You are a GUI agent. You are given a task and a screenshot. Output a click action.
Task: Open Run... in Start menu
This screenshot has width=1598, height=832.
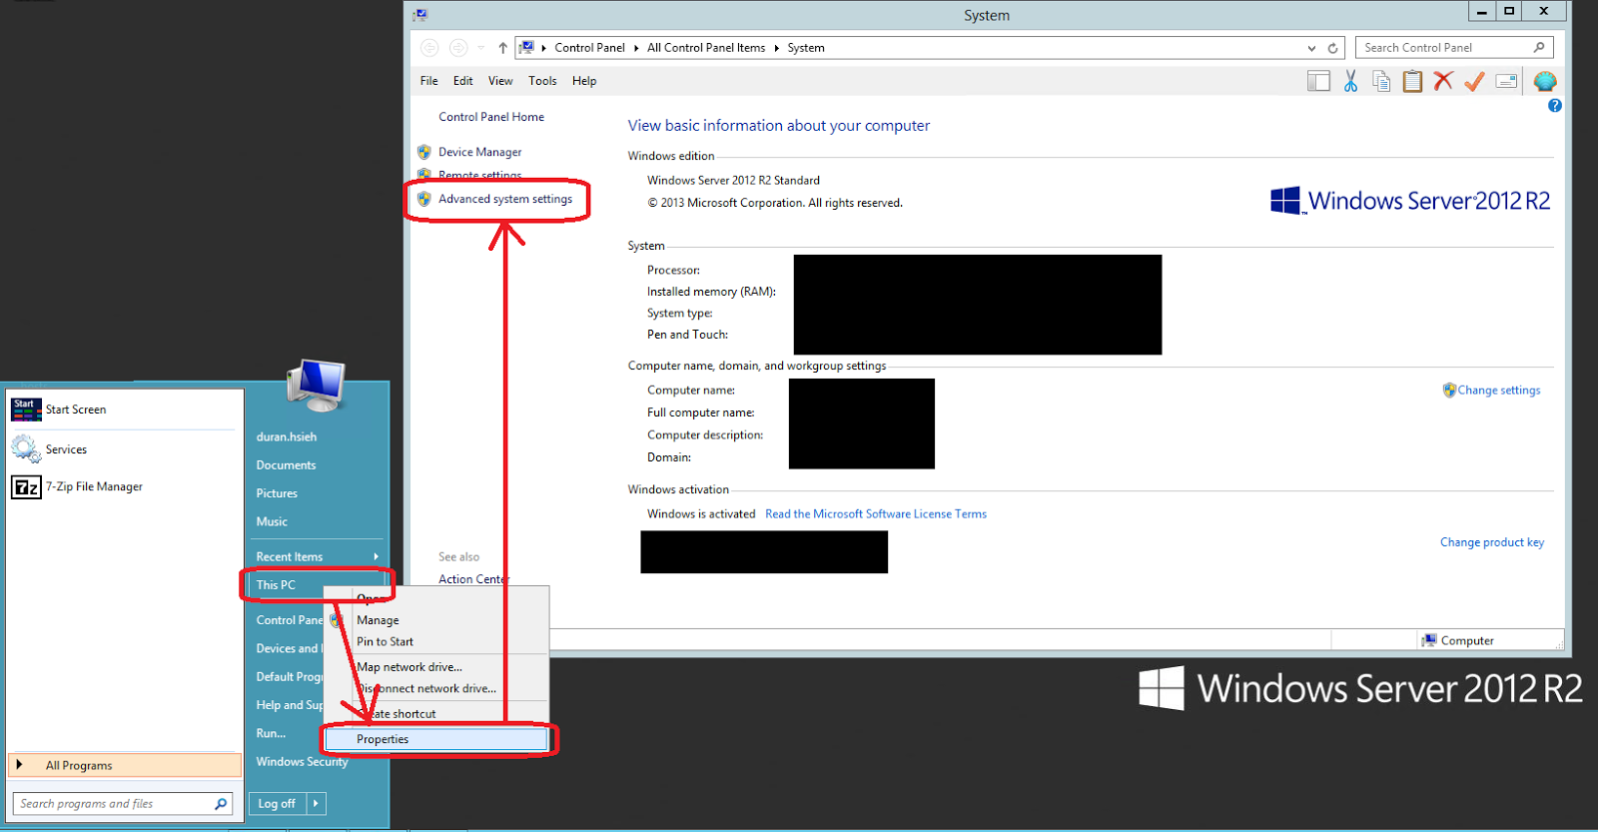271,733
